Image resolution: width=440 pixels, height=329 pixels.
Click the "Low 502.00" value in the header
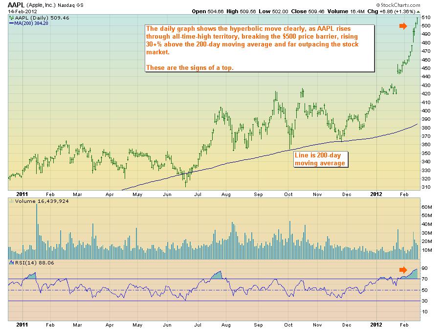coord(273,12)
